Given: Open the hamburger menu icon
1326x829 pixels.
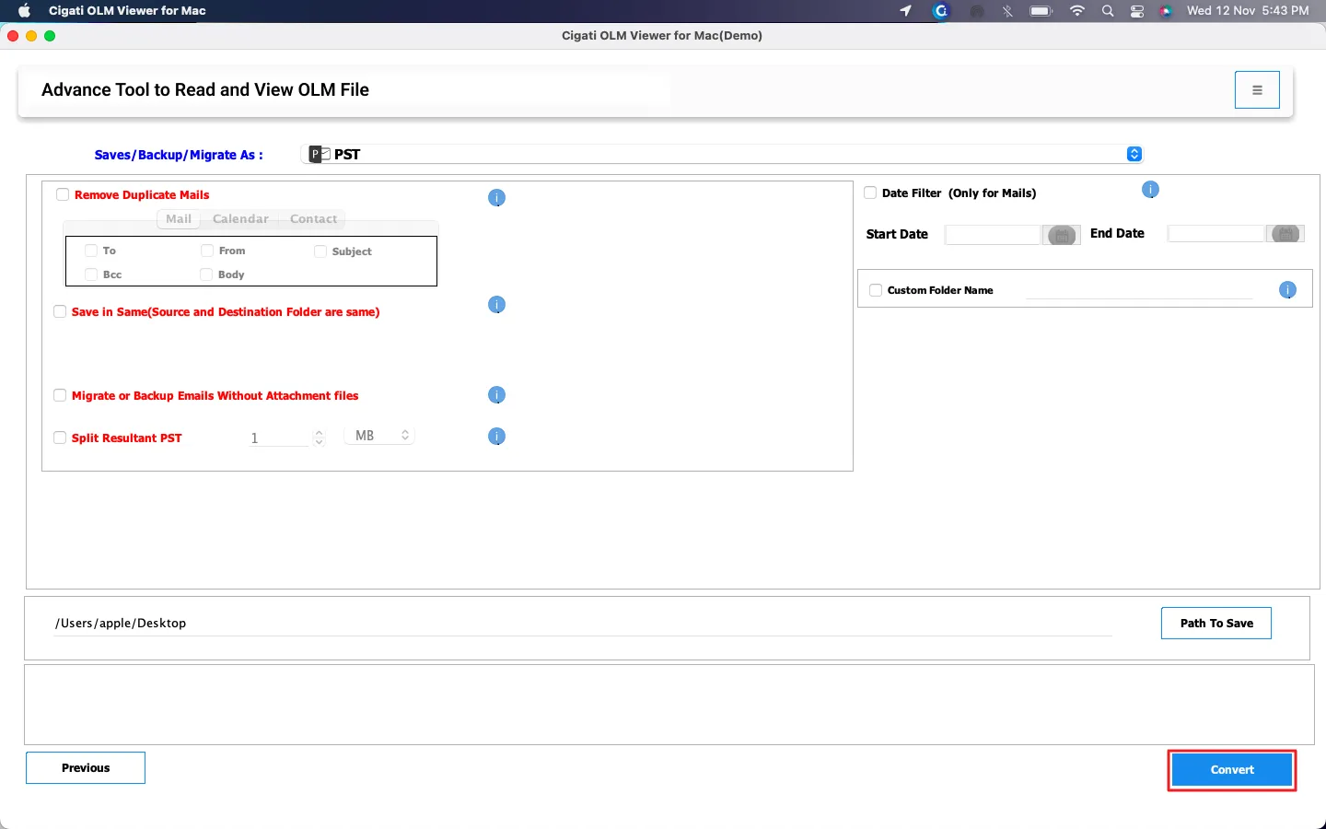Looking at the screenshot, I should click(1257, 90).
